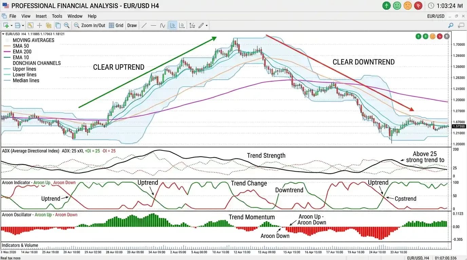Expand the EUR/USD H4 chart header triangle

click(x=3, y=34)
